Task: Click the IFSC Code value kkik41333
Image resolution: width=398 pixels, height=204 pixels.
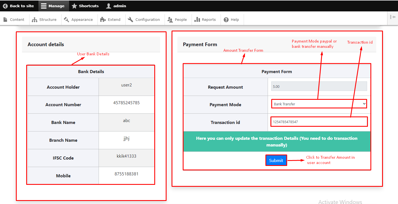Action: coord(126,156)
